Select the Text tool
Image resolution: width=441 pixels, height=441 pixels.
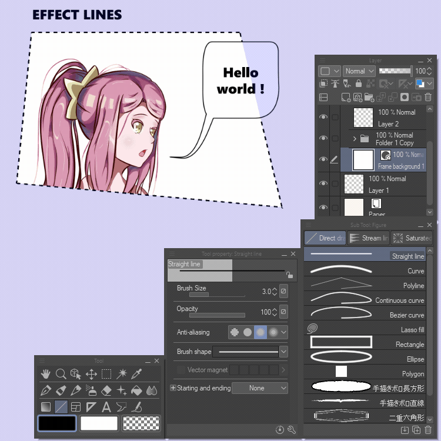point(106,407)
